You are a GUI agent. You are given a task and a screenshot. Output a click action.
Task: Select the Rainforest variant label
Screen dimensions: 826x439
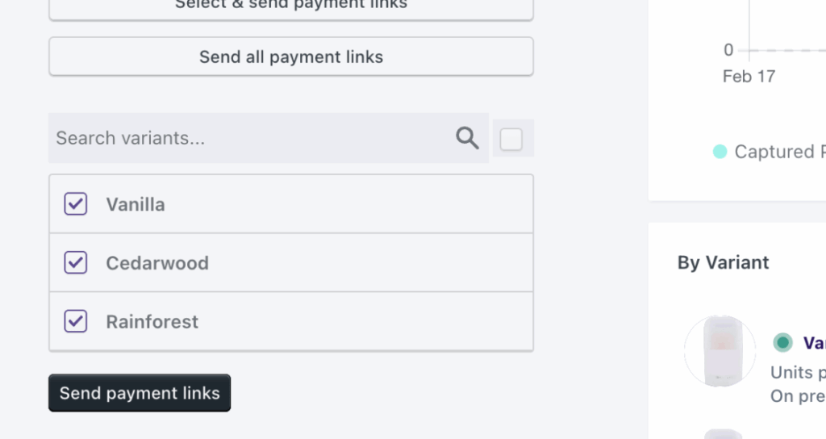click(152, 321)
